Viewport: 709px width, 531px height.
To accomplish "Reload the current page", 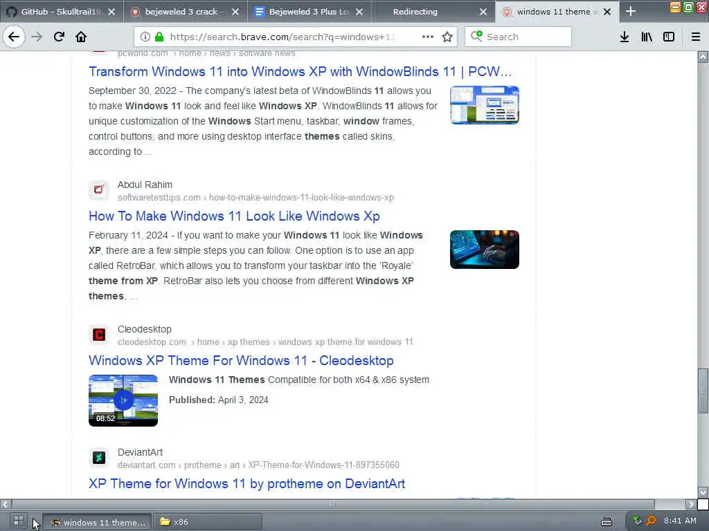I will [x=59, y=37].
